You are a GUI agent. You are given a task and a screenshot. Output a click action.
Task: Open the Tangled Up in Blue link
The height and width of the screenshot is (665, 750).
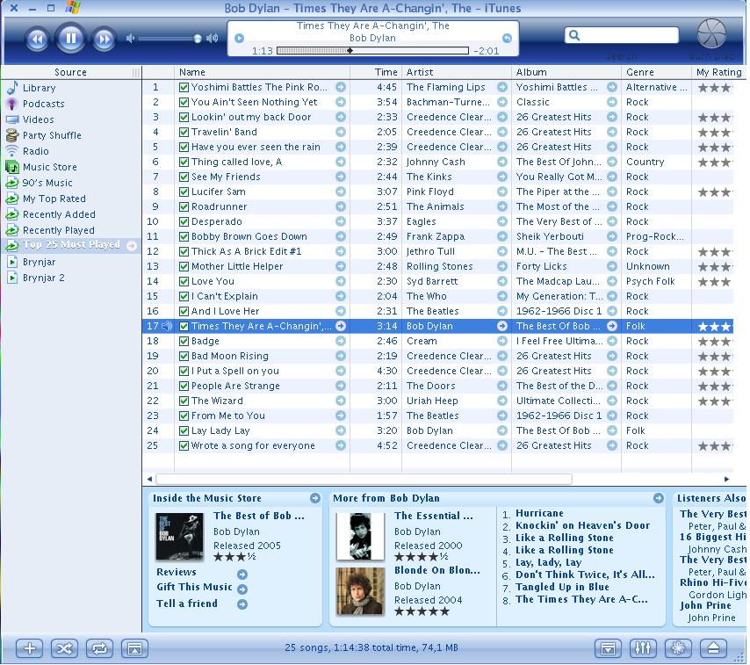click(562, 587)
